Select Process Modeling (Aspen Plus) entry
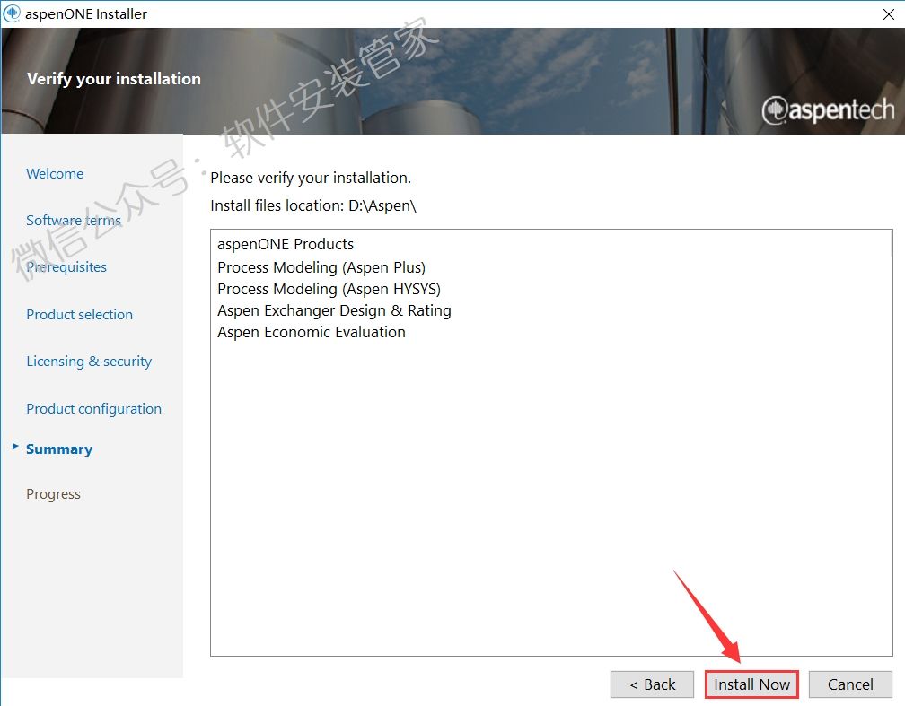Viewport: 905px width, 706px height. 321,267
